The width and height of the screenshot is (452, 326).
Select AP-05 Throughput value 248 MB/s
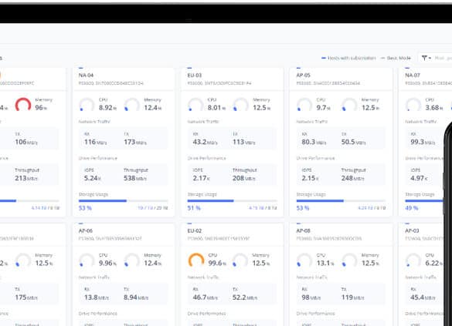tap(352, 178)
